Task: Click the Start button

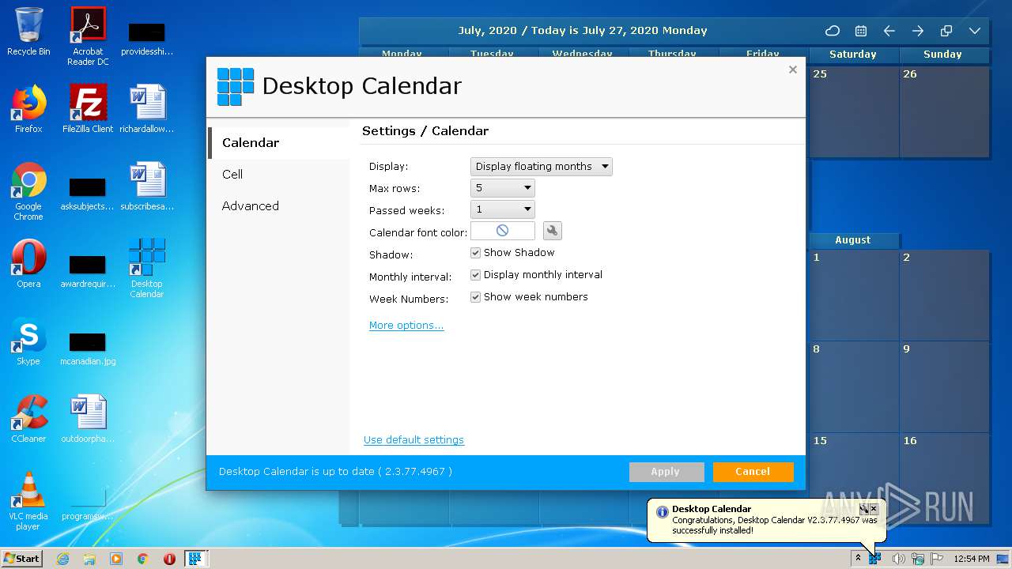Action: (22, 559)
